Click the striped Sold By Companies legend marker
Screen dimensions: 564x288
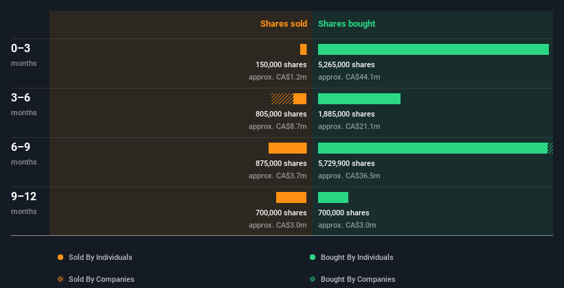tap(60, 279)
